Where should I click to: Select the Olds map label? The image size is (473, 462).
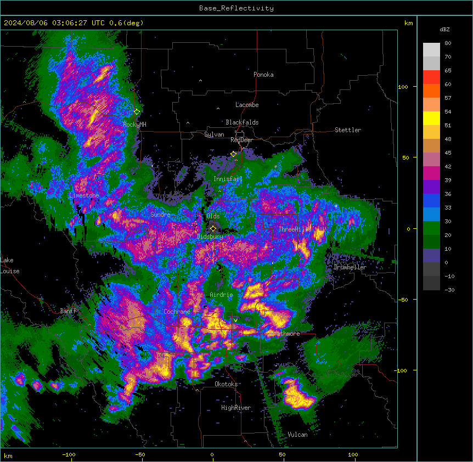tap(213, 216)
